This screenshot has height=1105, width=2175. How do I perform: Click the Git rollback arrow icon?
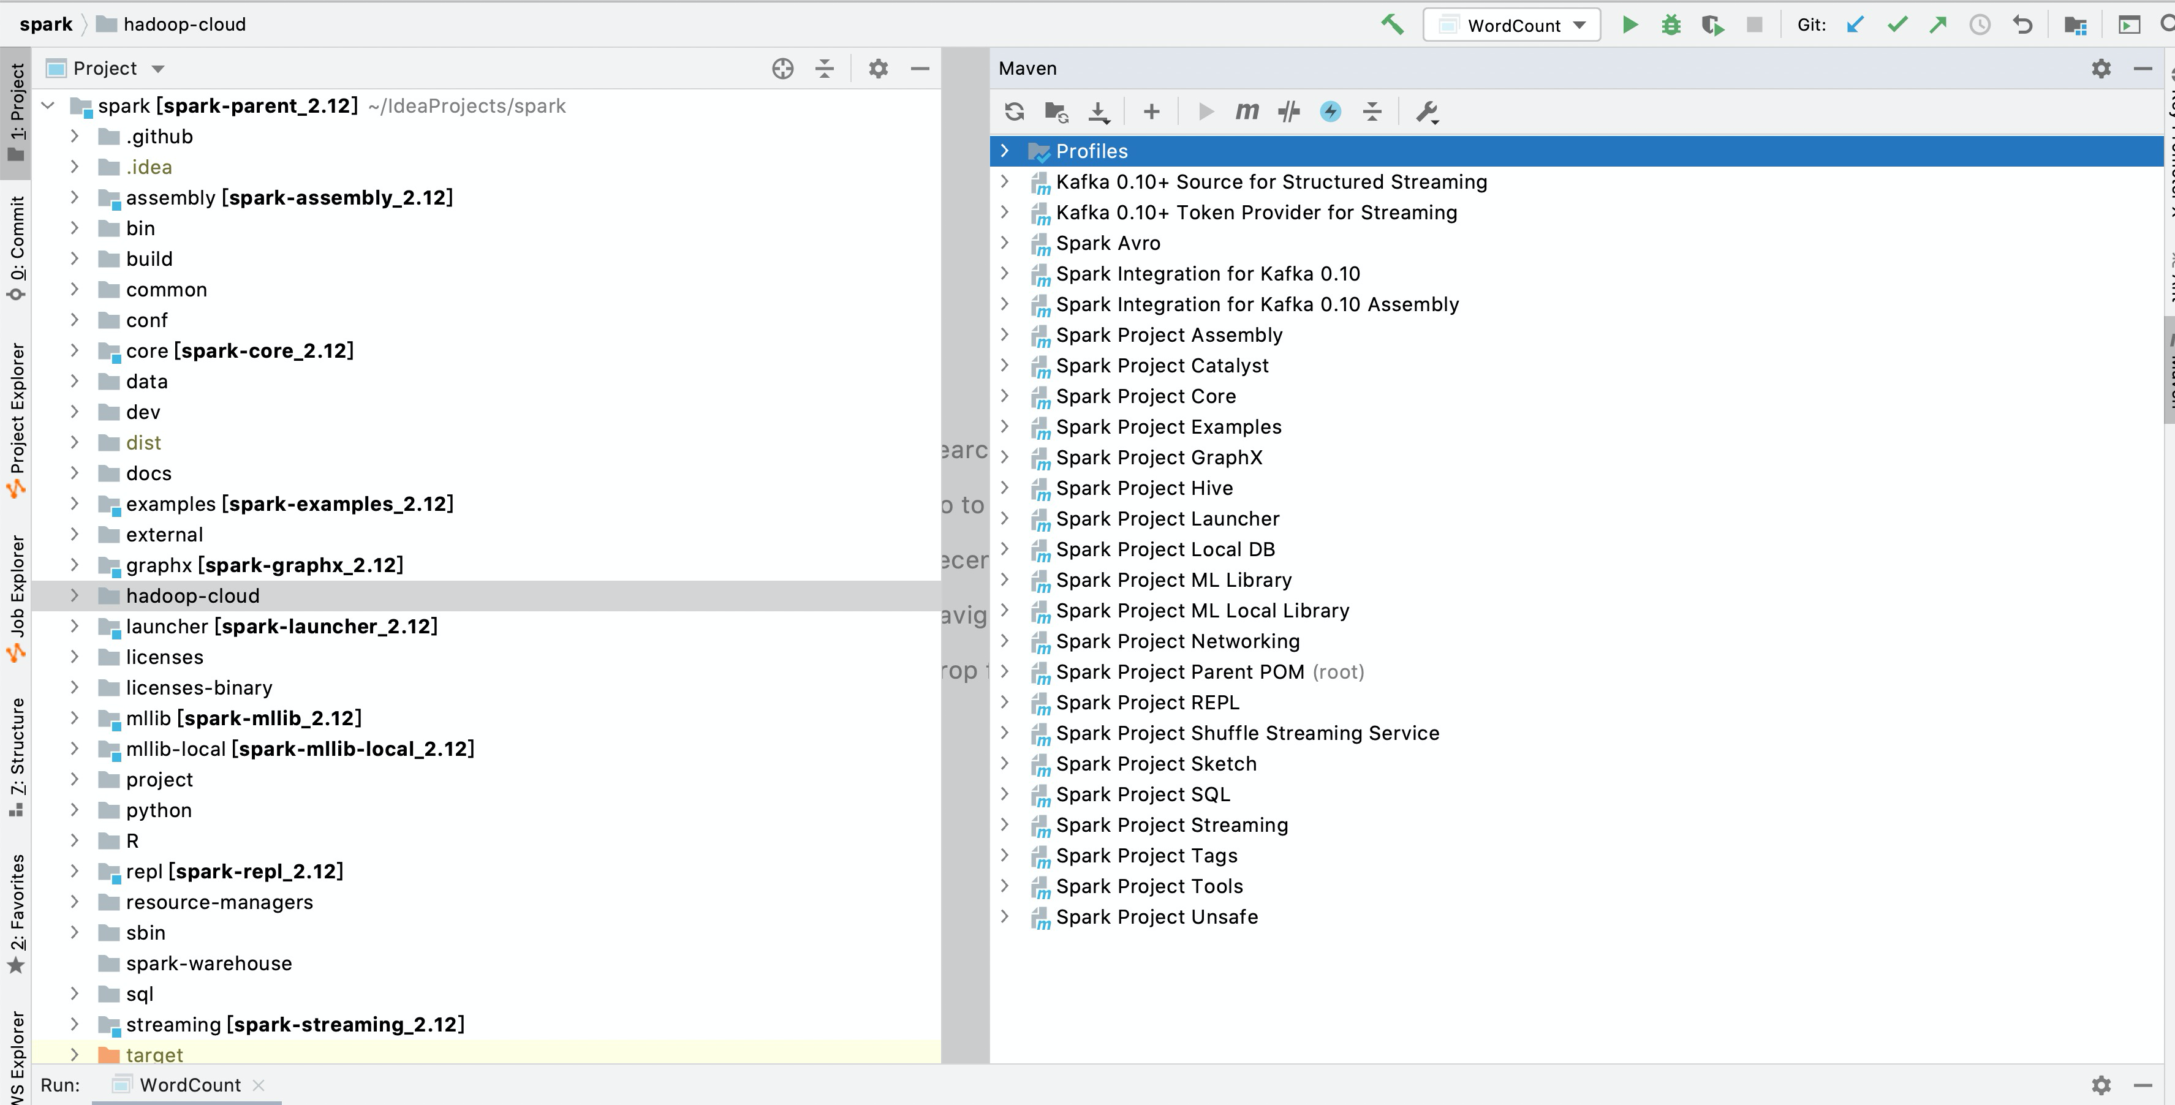click(x=2022, y=25)
